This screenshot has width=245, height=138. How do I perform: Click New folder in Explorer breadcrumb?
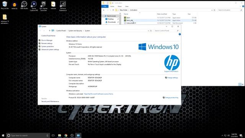click(x=124, y=10)
